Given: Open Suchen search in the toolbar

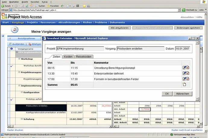Looking at the screenshot, I should coord(40,6).
